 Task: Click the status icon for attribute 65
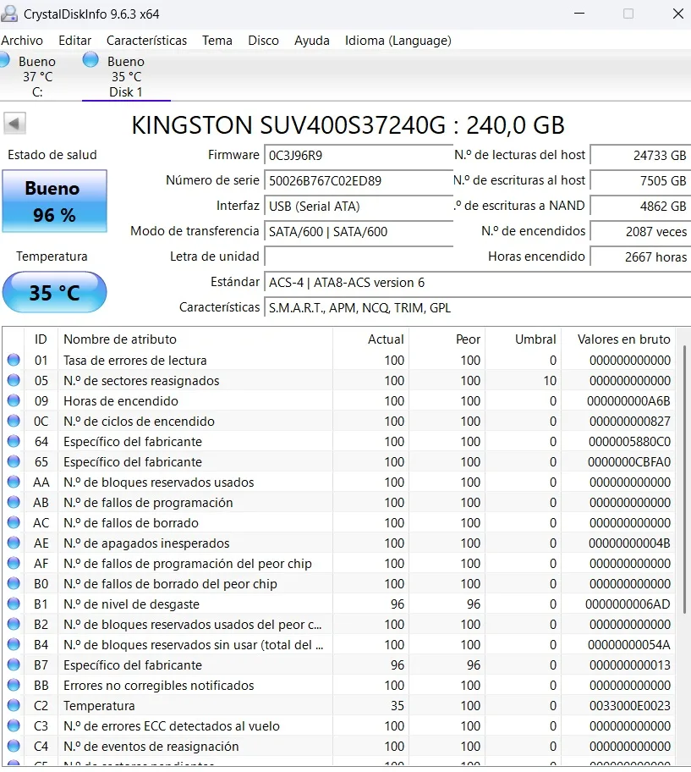[14, 461]
